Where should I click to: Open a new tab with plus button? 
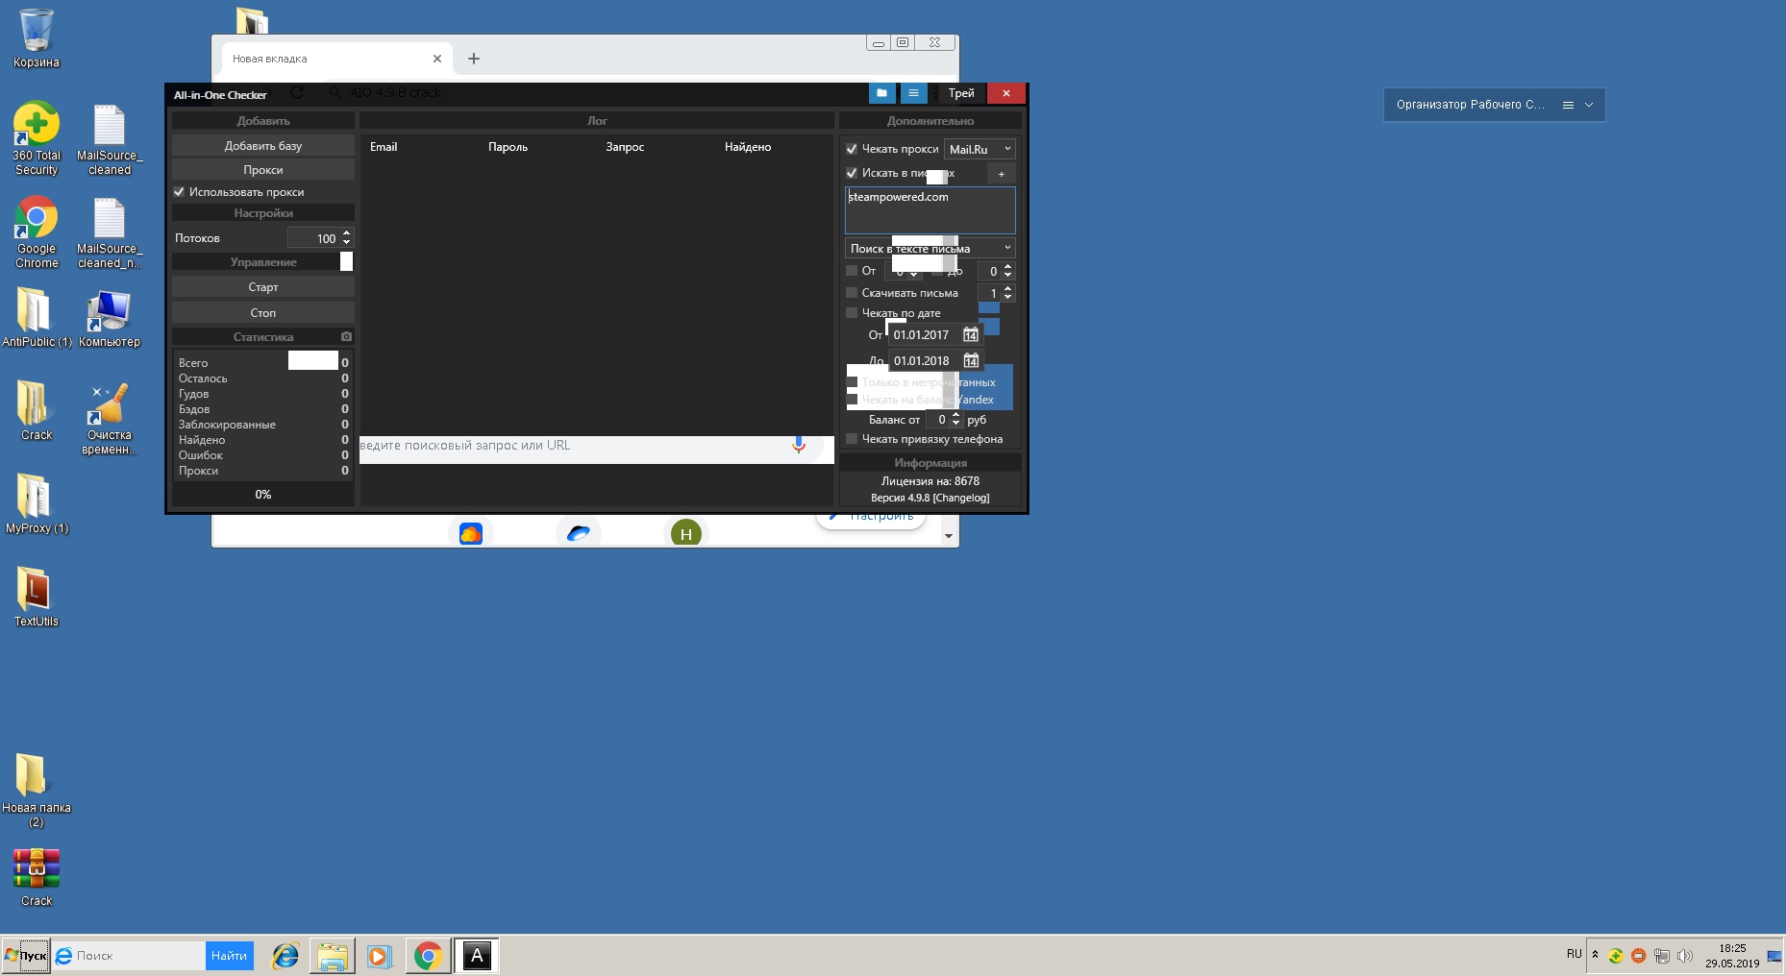[474, 59]
